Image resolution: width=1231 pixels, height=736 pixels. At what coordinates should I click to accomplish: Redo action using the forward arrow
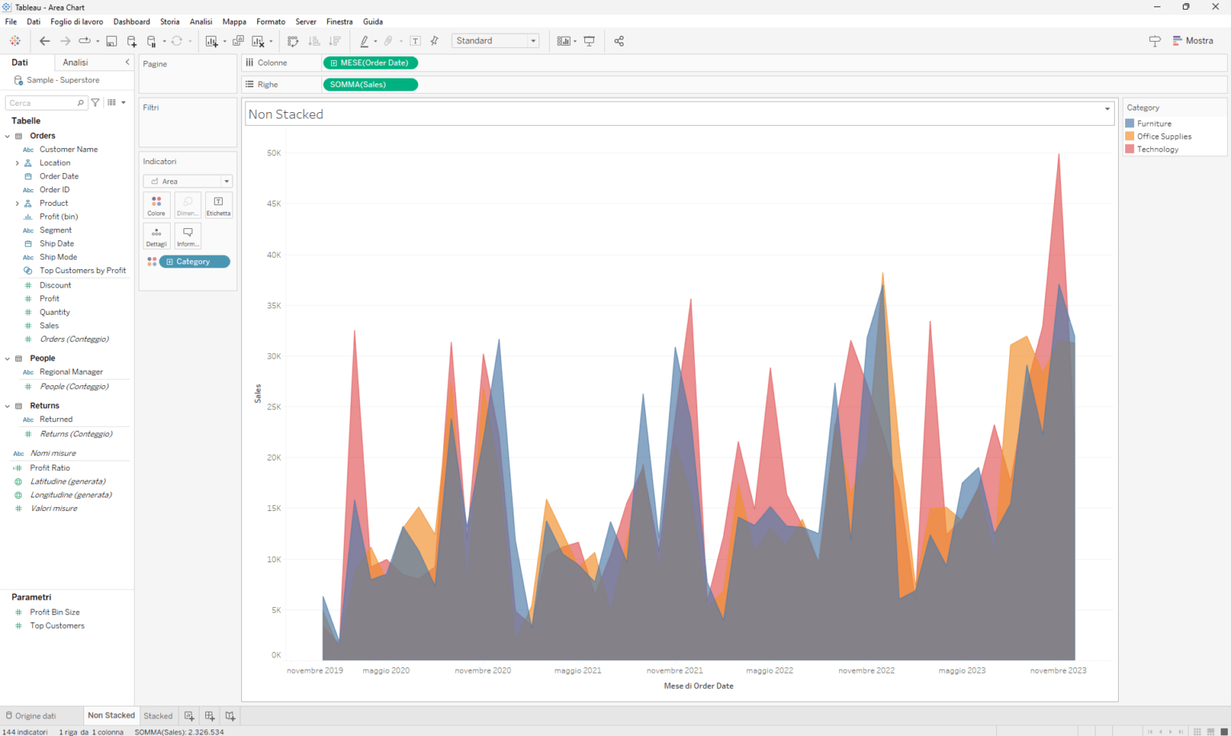click(65, 41)
